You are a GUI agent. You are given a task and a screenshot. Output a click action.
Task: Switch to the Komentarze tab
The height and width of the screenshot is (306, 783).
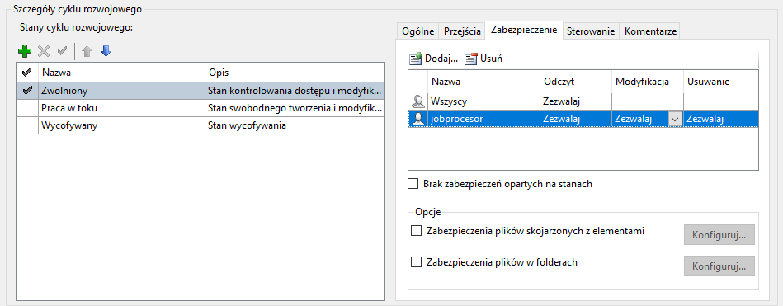650,31
